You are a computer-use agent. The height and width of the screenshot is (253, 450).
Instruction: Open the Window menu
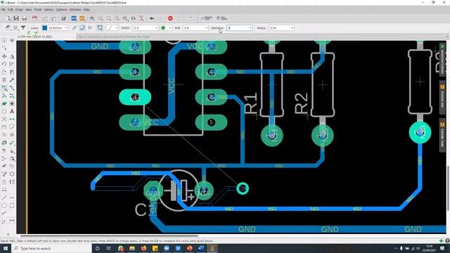click(x=75, y=9)
